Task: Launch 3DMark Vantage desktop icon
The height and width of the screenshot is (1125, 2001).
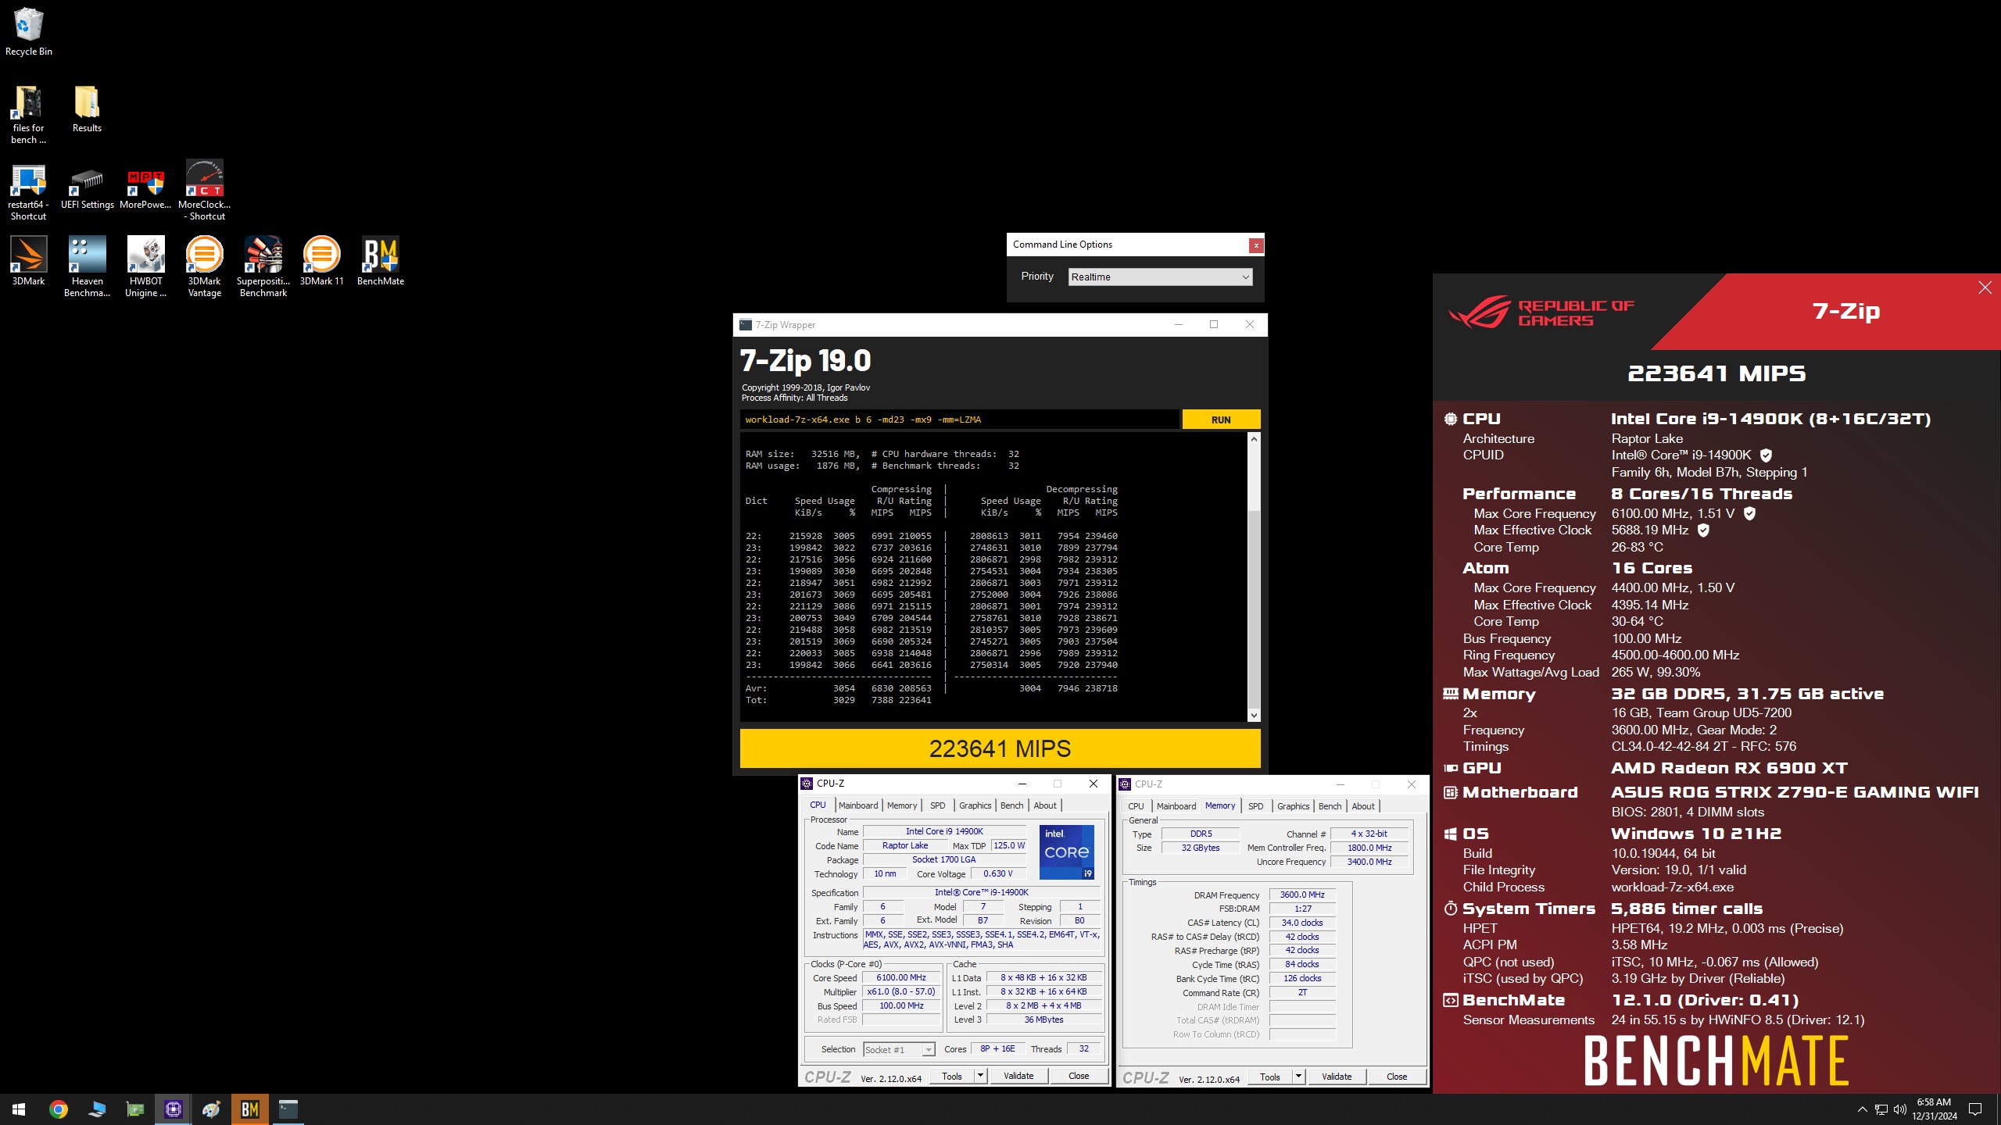Action: [204, 267]
